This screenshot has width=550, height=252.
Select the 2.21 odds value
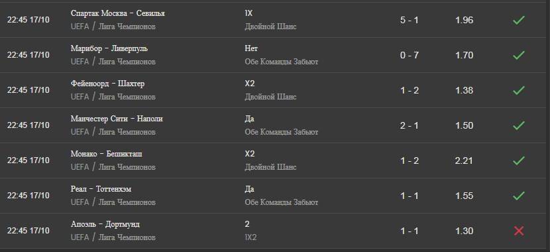pos(464,160)
